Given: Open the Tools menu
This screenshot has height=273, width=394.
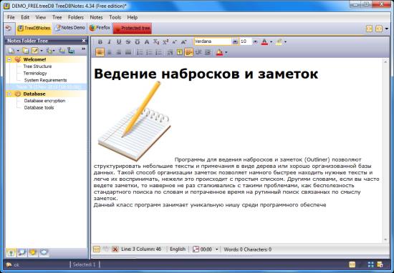Looking at the screenshot, I should pos(115,17).
